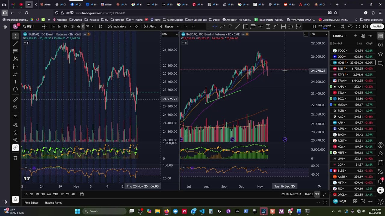Switch to the 1m timeframe

click(x=53, y=26)
